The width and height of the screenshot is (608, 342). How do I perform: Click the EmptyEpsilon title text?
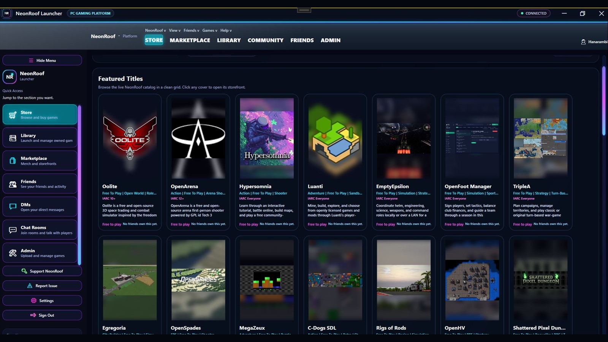(393, 187)
